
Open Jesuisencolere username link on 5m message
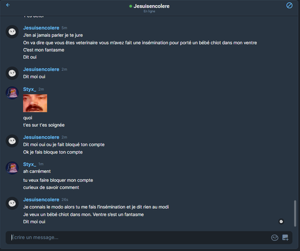pos(41,28)
